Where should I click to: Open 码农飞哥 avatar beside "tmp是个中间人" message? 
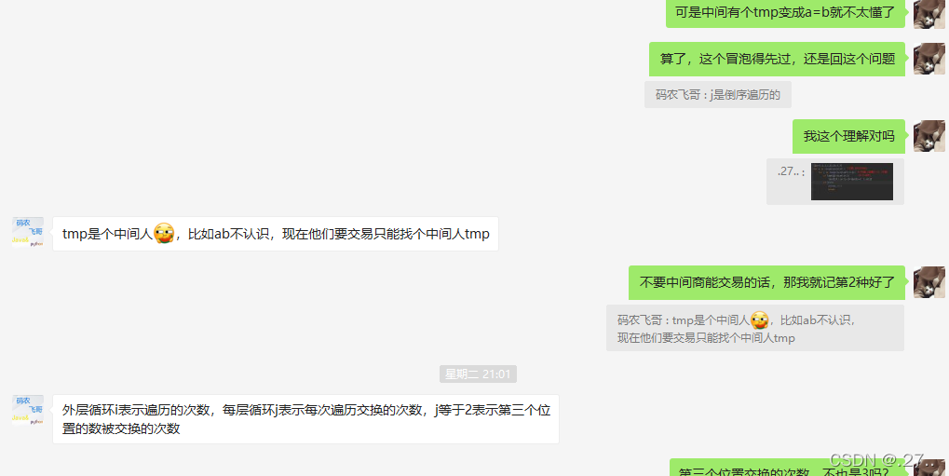[x=28, y=233]
